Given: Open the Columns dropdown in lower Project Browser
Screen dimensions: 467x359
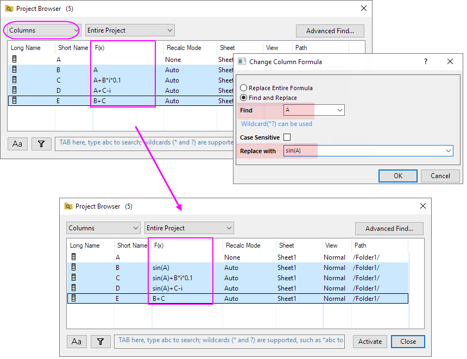Looking at the screenshot, I should tap(103, 228).
